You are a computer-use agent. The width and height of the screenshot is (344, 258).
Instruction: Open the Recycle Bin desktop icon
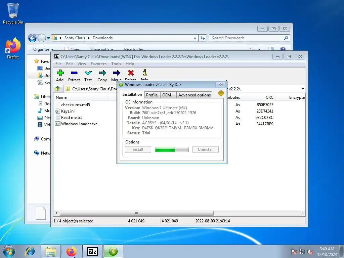[13, 13]
